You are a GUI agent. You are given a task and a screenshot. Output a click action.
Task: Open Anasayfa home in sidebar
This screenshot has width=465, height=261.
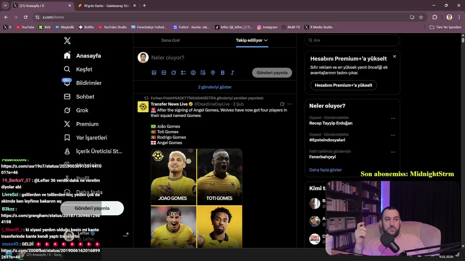[x=82, y=56]
